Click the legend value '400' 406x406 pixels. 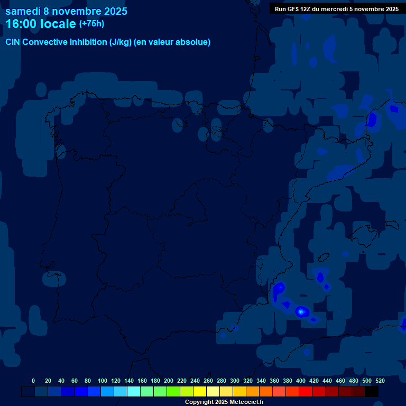click(x=301, y=381)
